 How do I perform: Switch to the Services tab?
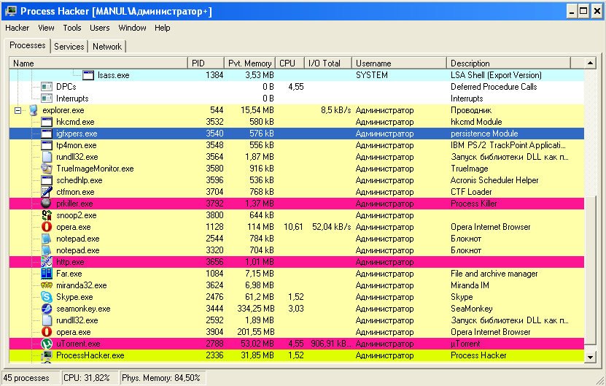(69, 47)
